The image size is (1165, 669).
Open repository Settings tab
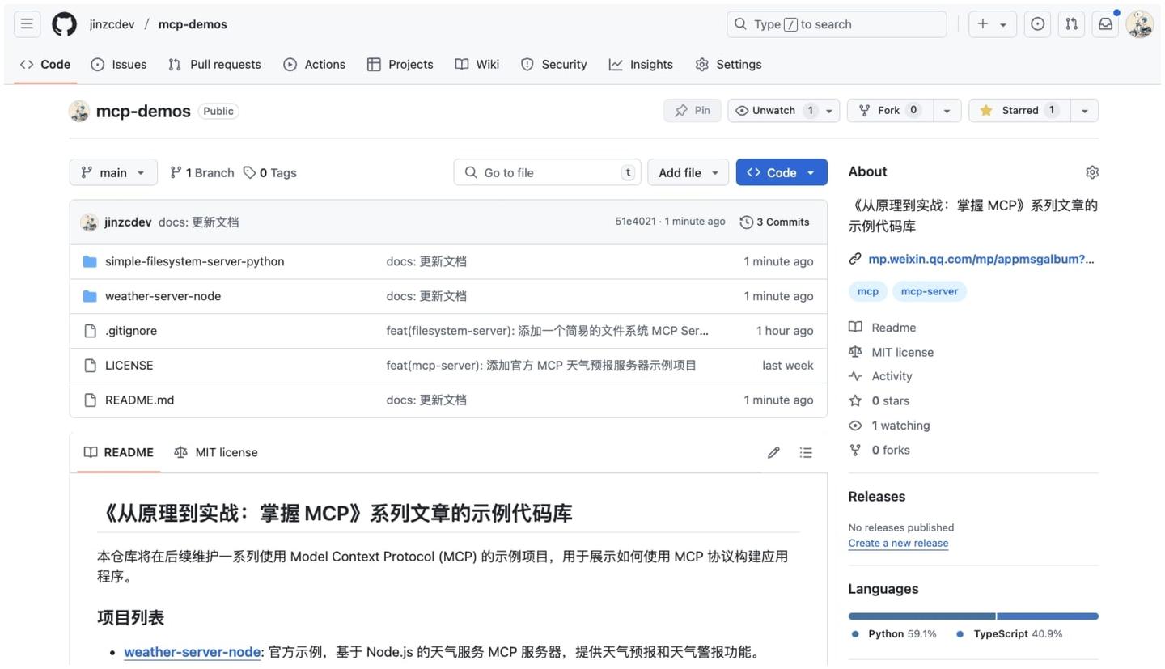coord(728,65)
